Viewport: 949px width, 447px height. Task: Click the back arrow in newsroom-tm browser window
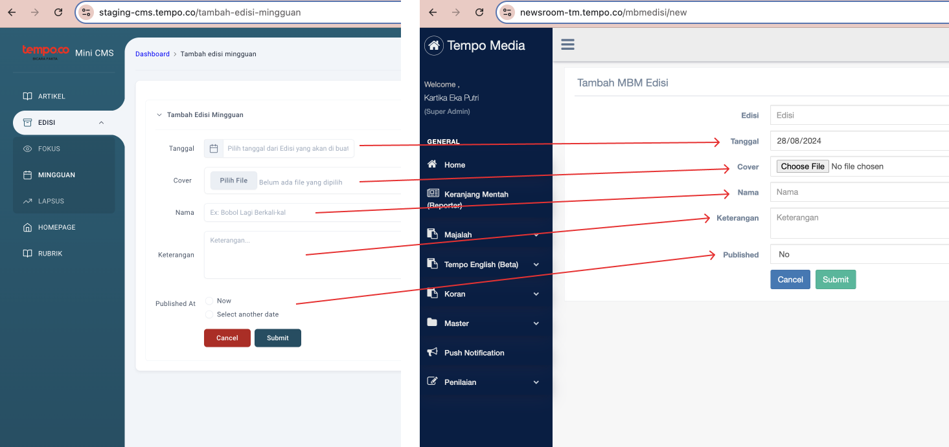[x=433, y=12]
